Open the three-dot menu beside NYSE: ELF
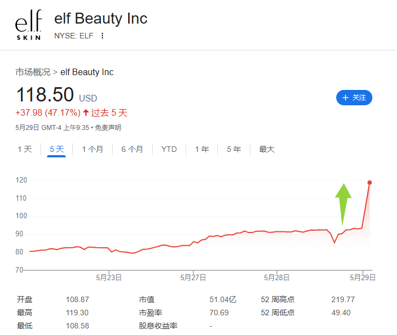Viewport: 397px width, 335px height. (x=102, y=36)
